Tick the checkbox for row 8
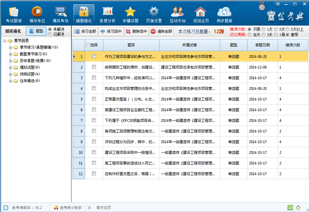This screenshot has width=309, height=212. click(94, 131)
